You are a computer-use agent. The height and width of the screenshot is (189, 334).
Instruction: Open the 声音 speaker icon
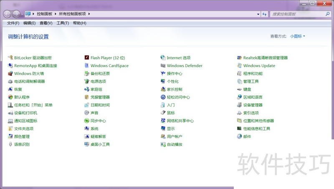click(x=87, y=113)
